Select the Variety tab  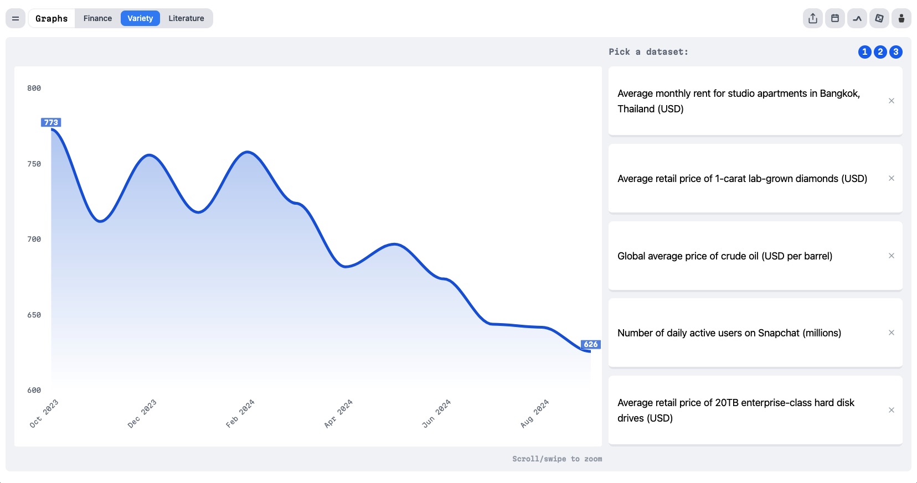[140, 18]
